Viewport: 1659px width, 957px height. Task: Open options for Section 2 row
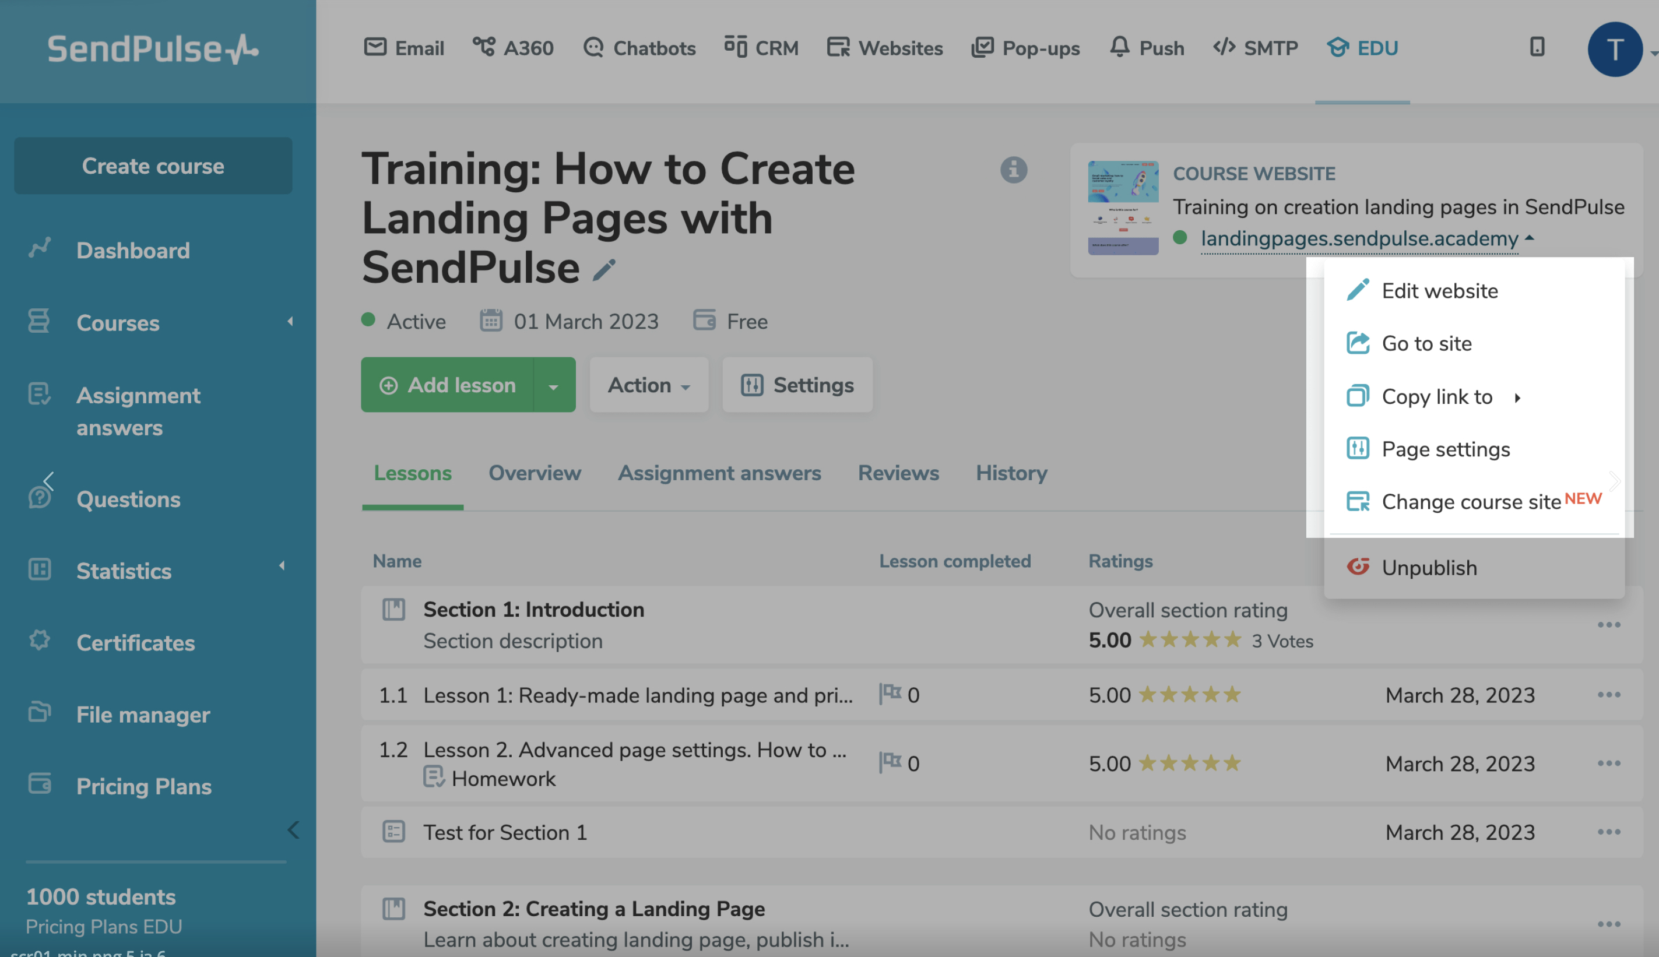pyautogui.click(x=1608, y=924)
